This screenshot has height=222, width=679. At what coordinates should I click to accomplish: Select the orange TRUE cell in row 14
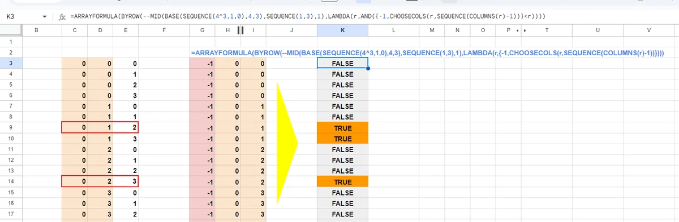pos(343,181)
